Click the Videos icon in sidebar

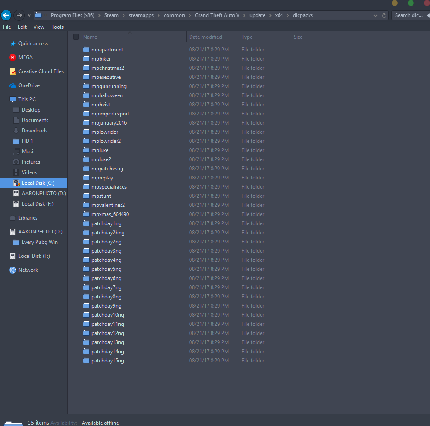[16, 172]
